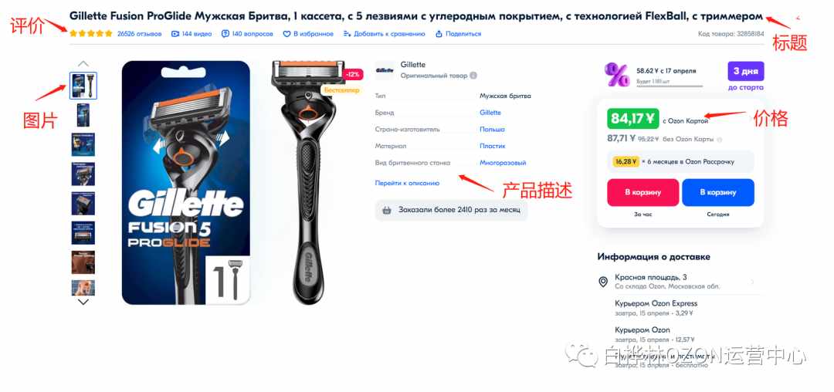Viewport: 834px width, 392px height.
Task: Click the Gillette brand logo
Action: (x=385, y=70)
